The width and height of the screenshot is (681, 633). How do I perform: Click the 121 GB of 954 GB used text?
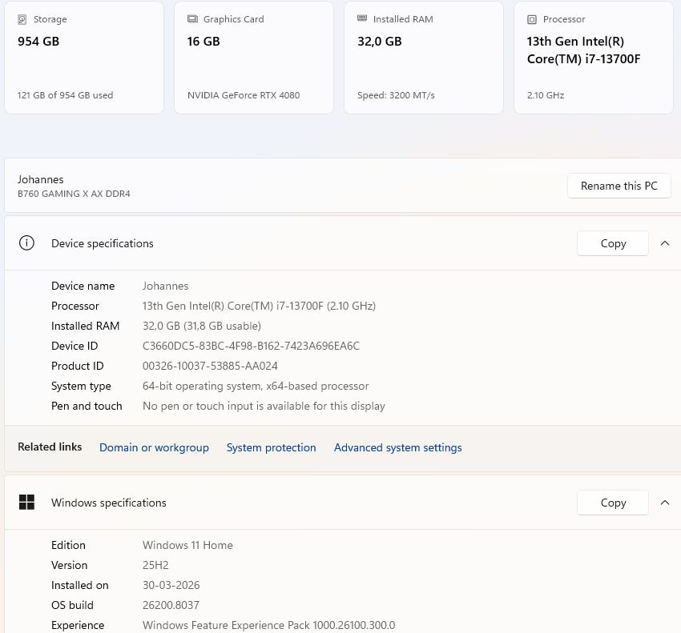[x=65, y=95]
